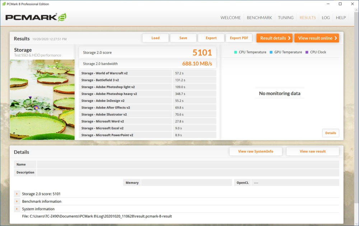Image resolution: width=359 pixels, height=226 pixels.
Task: Select the Adobe InDesign v2 row
Action: 148,101
